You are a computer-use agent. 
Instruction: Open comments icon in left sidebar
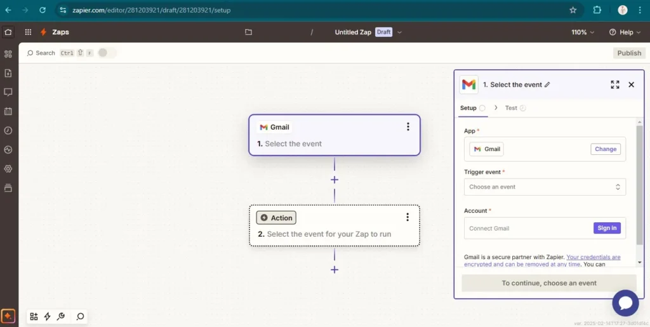coord(8,92)
